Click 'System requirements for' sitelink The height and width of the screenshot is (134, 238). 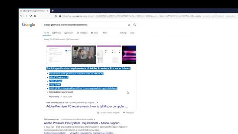click(56, 133)
